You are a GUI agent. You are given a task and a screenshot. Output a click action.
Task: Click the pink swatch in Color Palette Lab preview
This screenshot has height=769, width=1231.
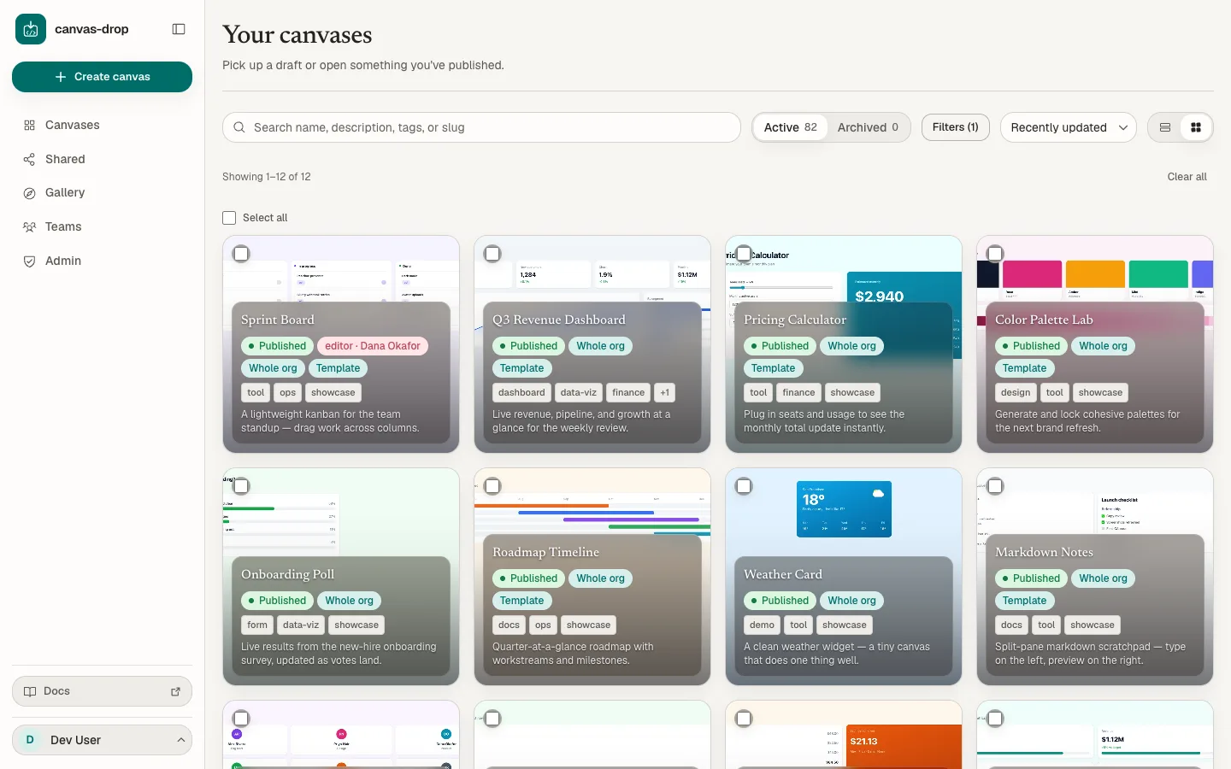pos(1032,274)
